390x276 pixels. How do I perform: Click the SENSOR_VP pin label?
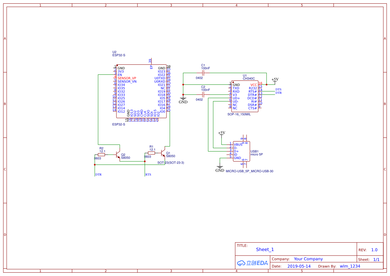(127, 78)
